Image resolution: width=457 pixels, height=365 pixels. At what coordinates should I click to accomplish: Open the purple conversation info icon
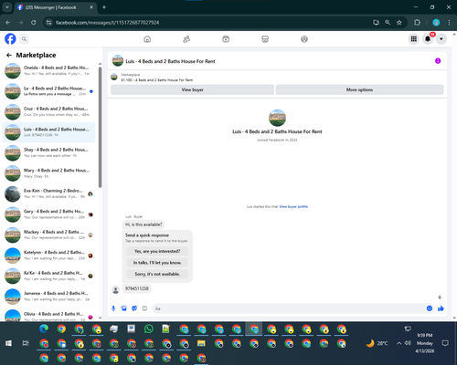pyautogui.click(x=438, y=61)
